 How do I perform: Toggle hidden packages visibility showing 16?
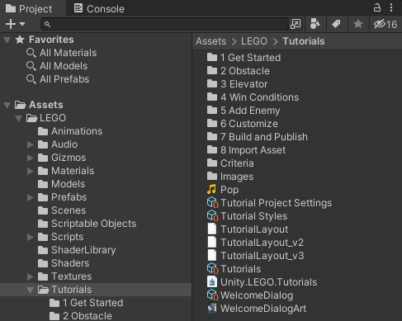point(385,24)
